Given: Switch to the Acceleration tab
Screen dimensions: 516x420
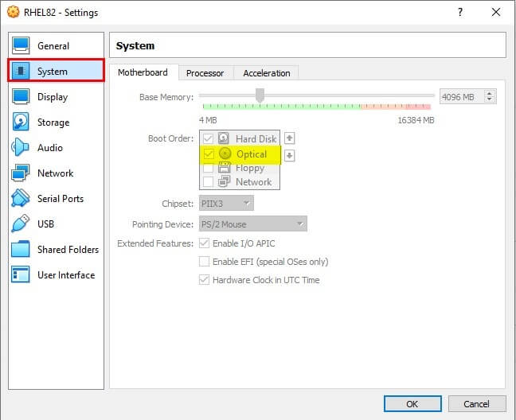Looking at the screenshot, I should (x=266, y=73).
